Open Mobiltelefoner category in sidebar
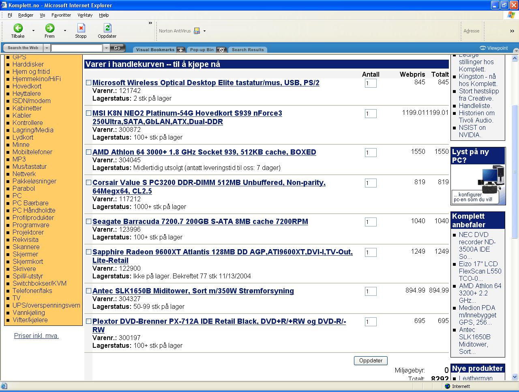This screenshot has height=392, width=519. tap(32, 152)
